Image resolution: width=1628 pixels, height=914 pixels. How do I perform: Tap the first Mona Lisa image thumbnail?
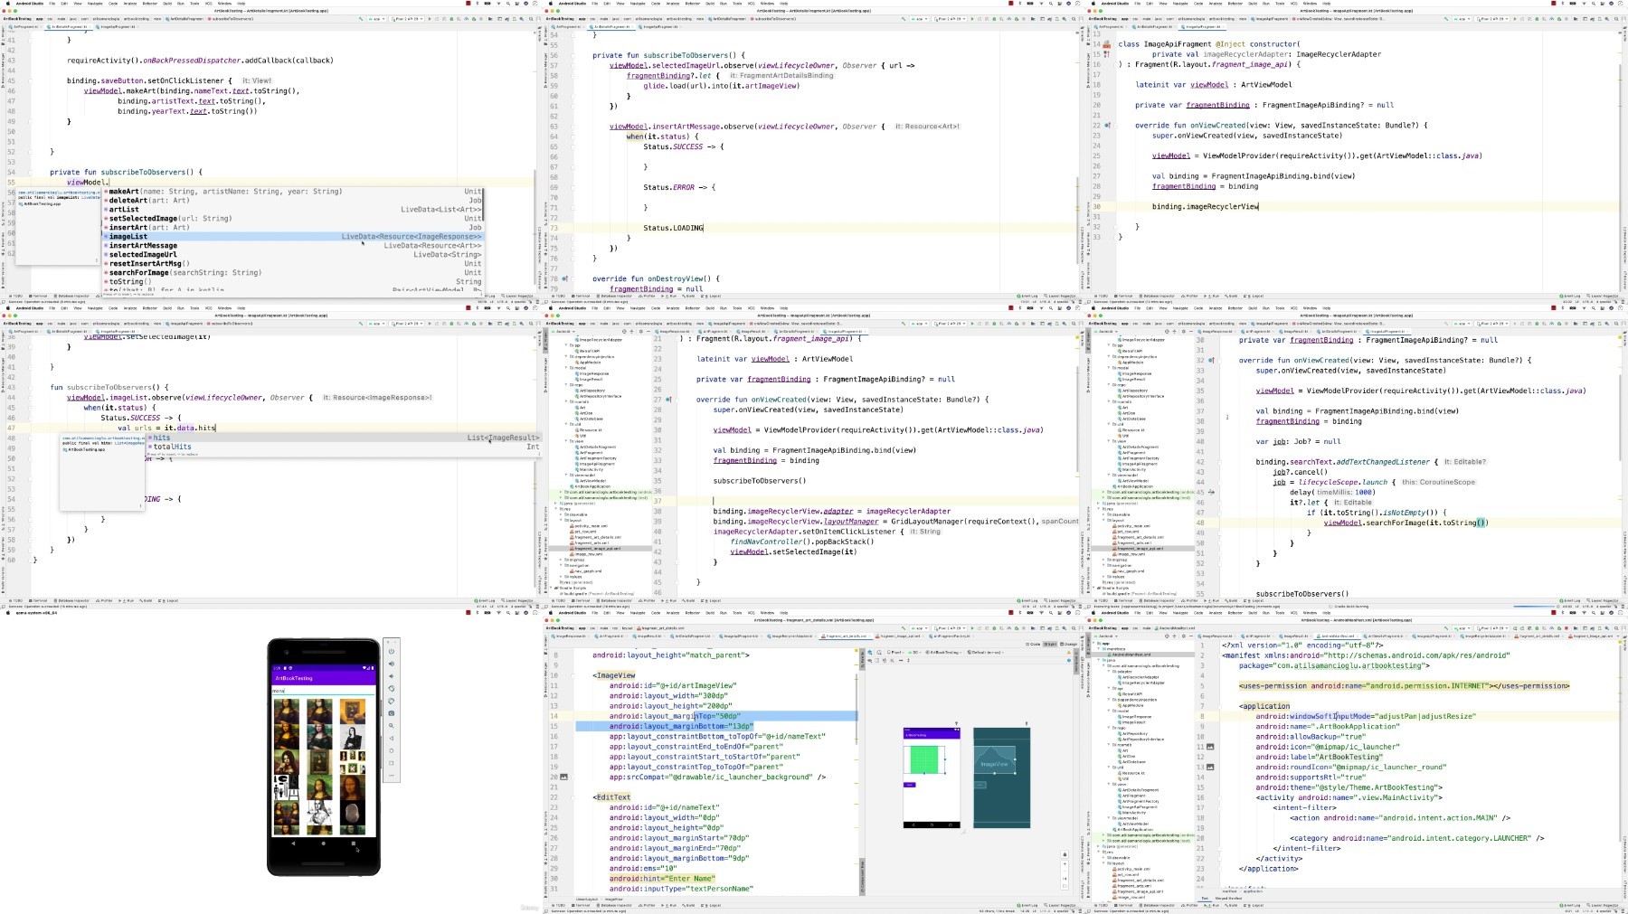(x=287, y=711)
